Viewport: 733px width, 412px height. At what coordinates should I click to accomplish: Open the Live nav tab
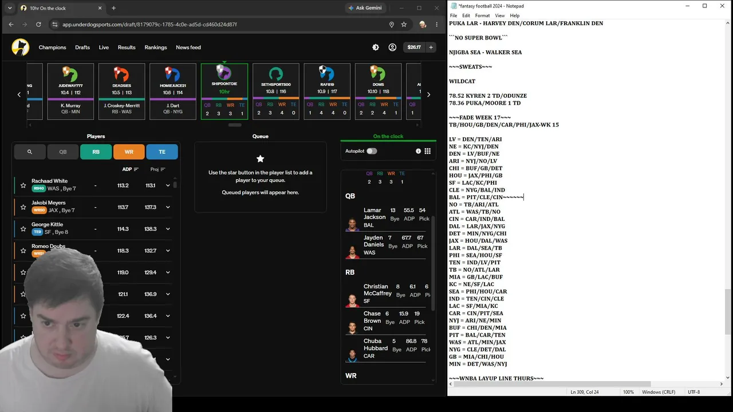coord(104,47)
